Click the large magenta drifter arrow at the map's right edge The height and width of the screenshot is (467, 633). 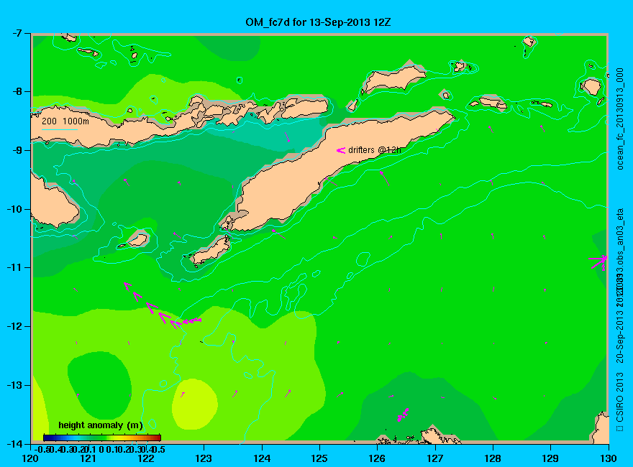click(598, 262)
